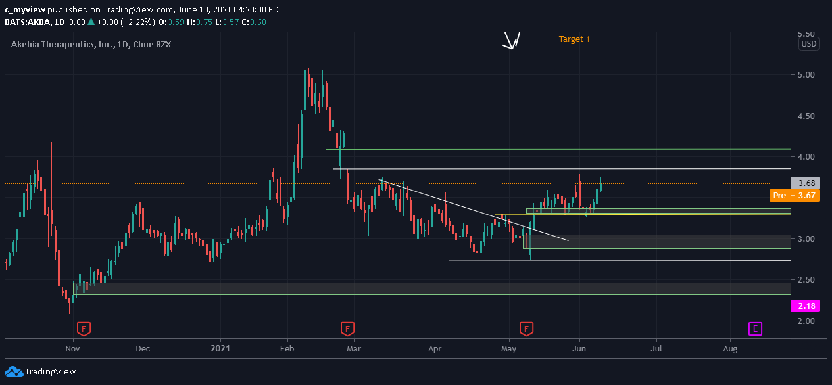This screenshot has height=385, width=832.
Task: Click the 4.00 price axis label
Action: point(806,157)
